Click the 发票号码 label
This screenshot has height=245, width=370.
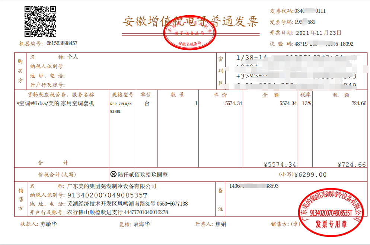[281, 22]
